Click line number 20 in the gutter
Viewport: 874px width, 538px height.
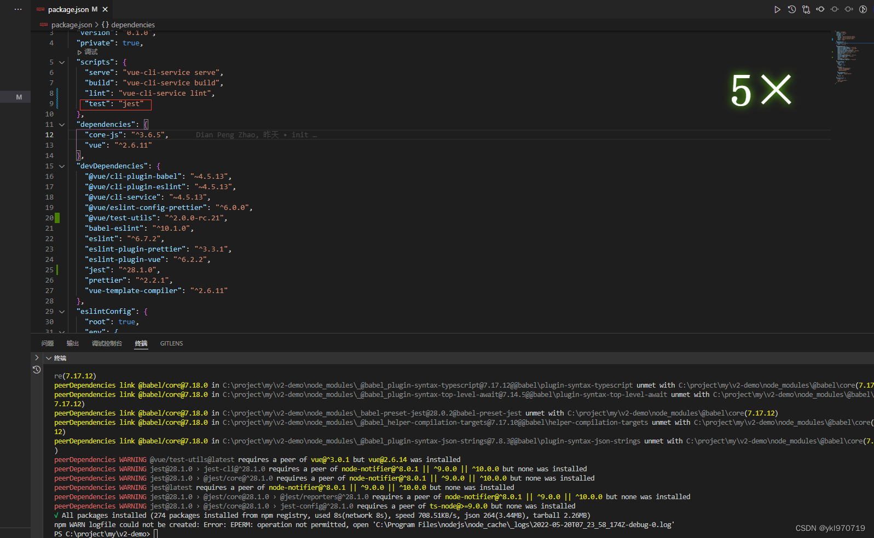tap(49, 218)
